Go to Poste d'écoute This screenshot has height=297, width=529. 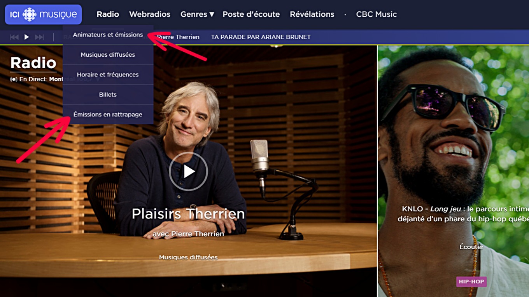(251, 14)
